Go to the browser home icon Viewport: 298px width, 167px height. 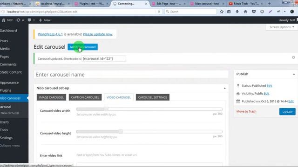[x=245, y=12]
